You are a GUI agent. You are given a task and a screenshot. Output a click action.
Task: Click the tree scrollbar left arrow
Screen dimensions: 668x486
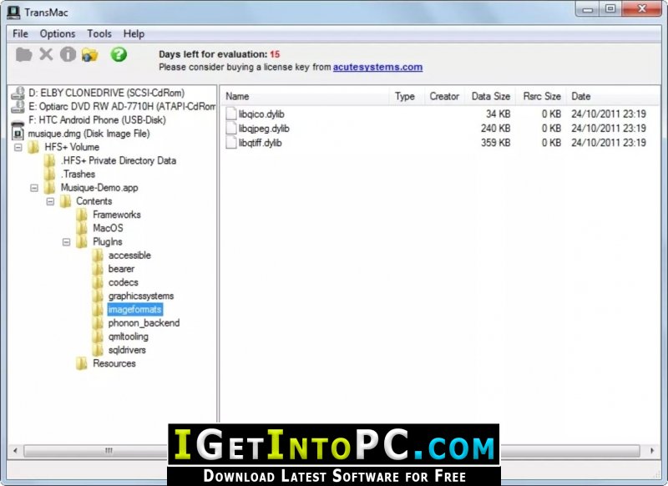pos(15,451)
